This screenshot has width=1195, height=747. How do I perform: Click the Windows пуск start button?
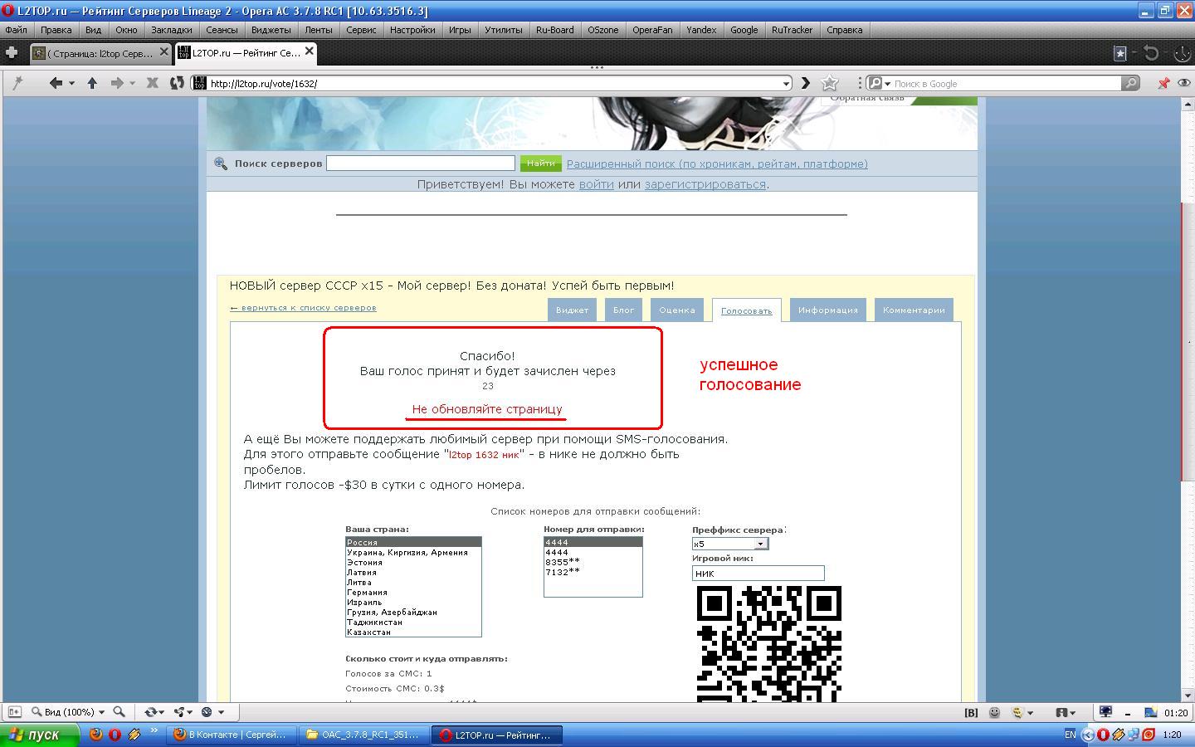[x=39, y=735]
